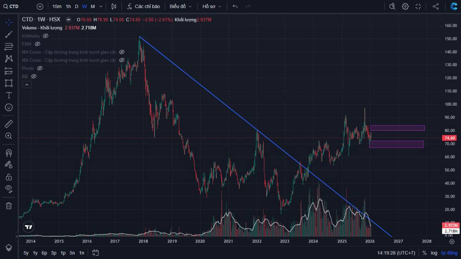The image size is (461, 259).
Task: Expand the timeframe dropdown arrow
Action: click(x=101, y=6)
